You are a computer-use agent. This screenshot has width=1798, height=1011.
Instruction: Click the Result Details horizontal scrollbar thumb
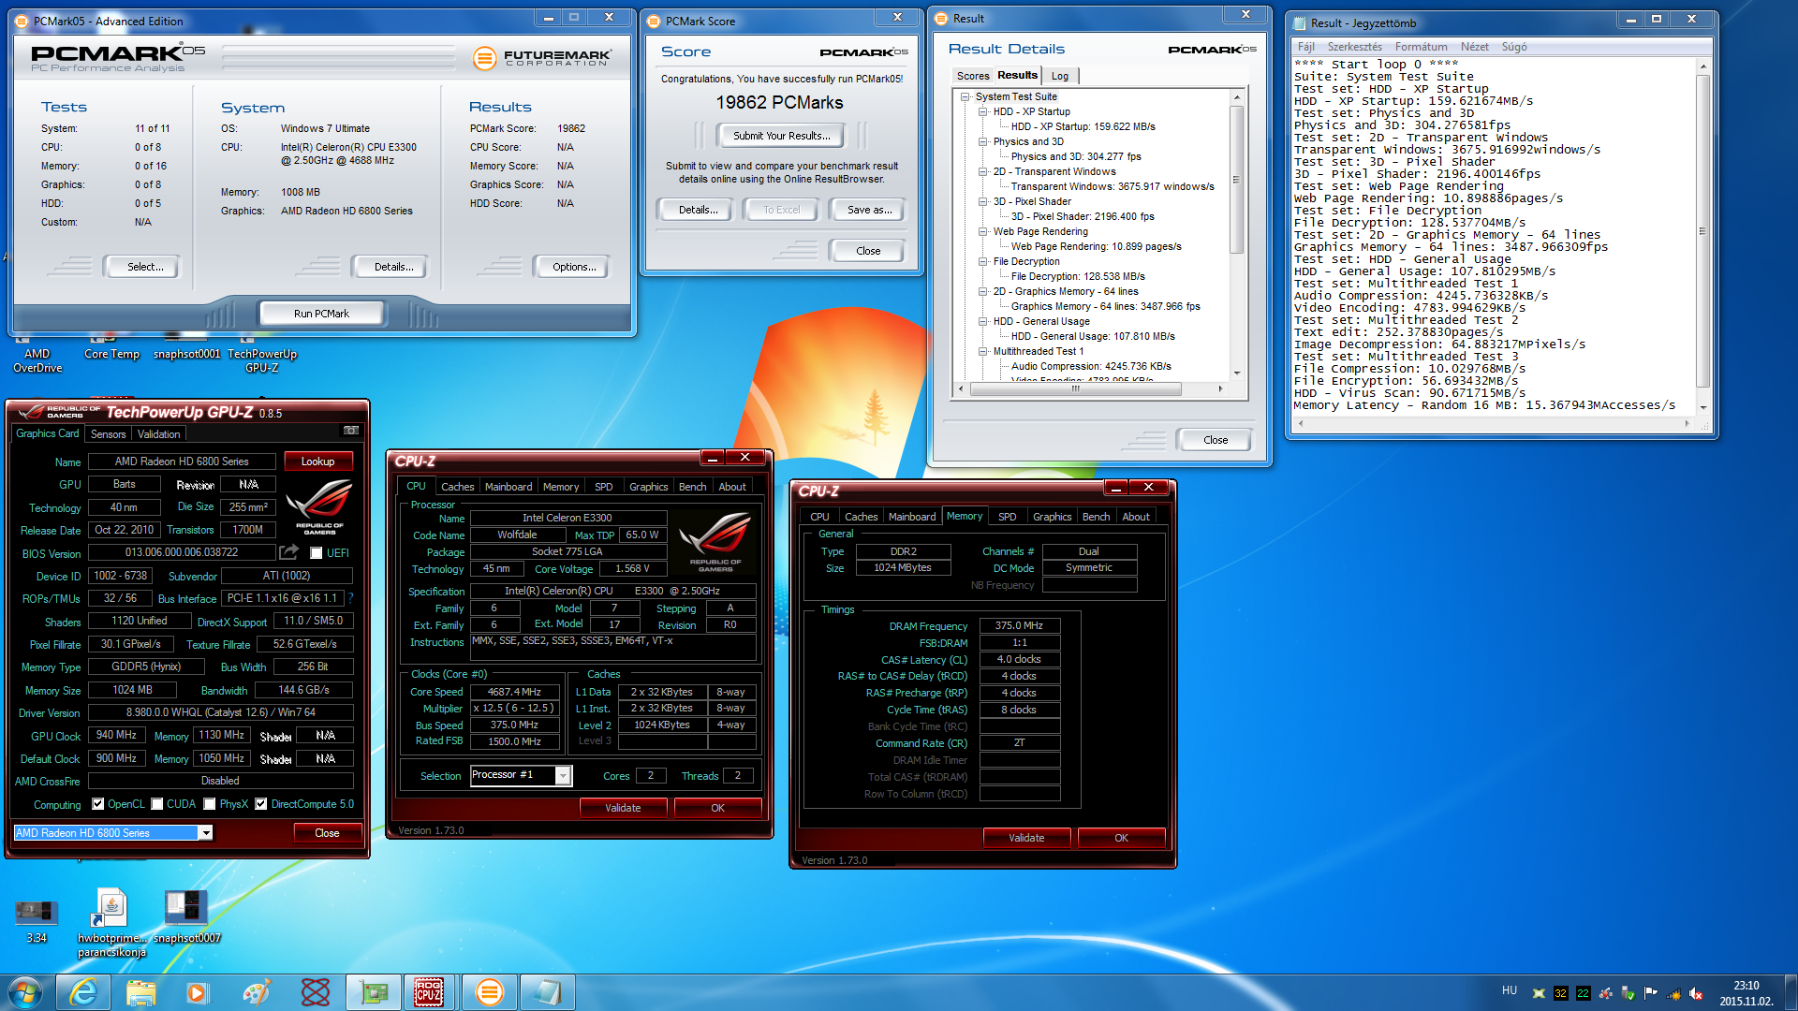[x=1075, y=388]
